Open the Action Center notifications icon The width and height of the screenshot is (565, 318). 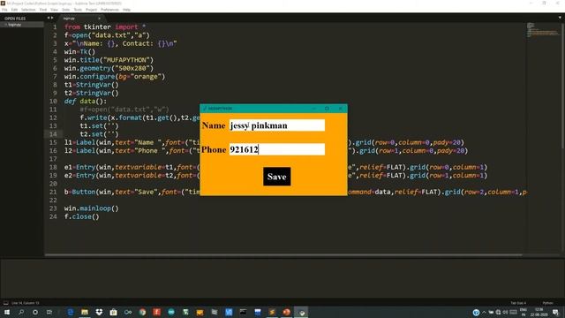[556, 312]
